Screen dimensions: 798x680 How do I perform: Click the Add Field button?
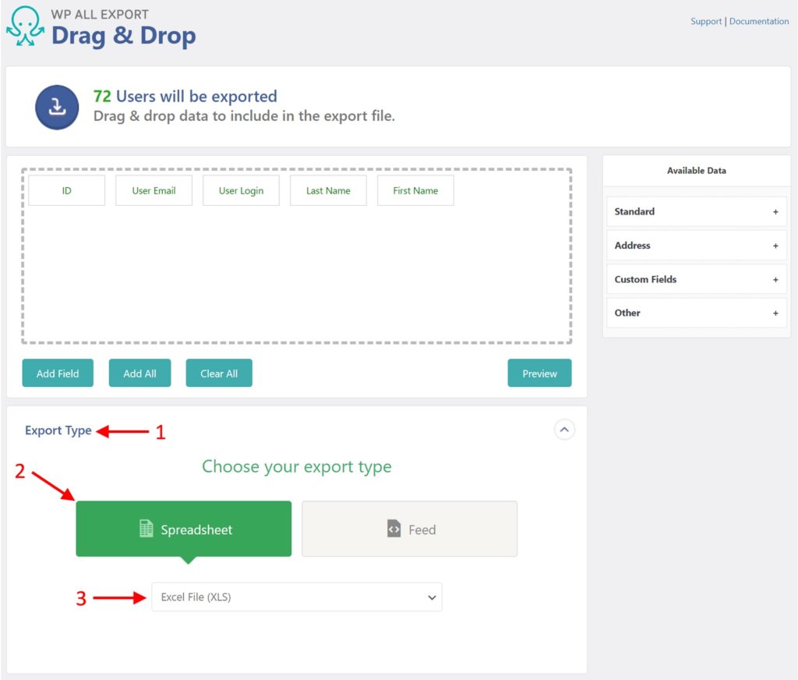coord(57,373)
